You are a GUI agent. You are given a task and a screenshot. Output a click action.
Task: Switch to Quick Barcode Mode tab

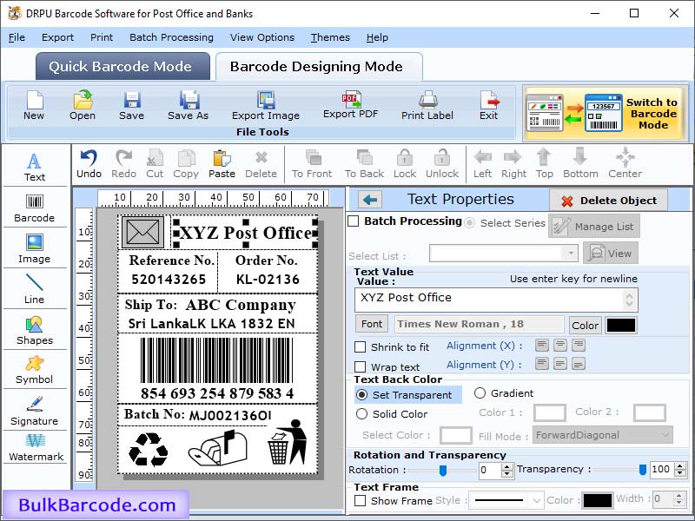[x=122, y=67]
